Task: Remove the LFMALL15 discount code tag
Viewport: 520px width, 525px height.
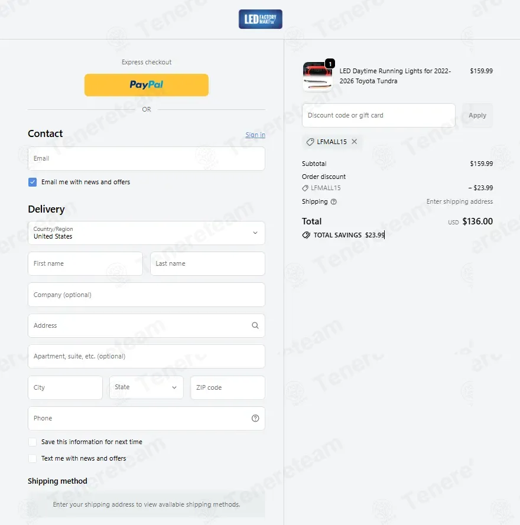Action: [x=354, y=142]
